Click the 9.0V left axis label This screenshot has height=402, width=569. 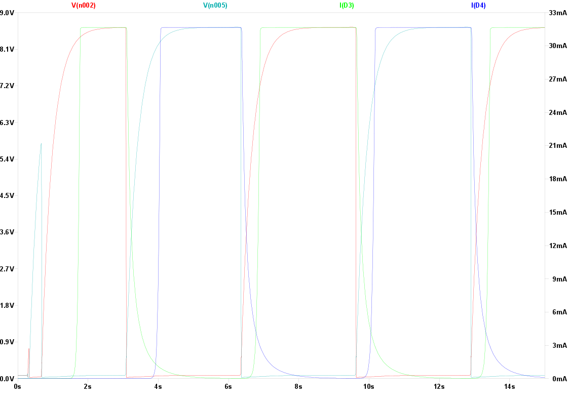pos(7,13)
